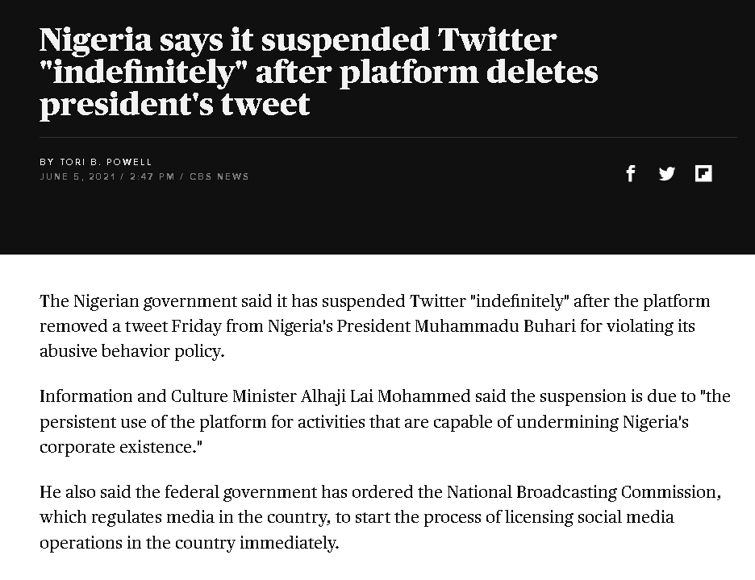
Task: Click "corporate existence" at end of quote
Action: pyautogui.click(x=120, y=447)
